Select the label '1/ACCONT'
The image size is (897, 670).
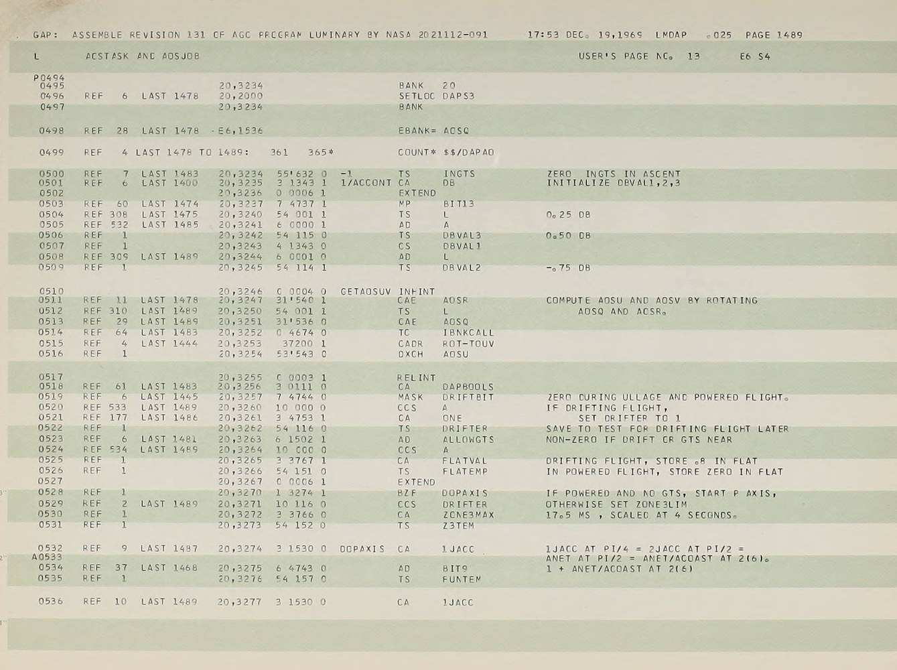coord(366,182)
